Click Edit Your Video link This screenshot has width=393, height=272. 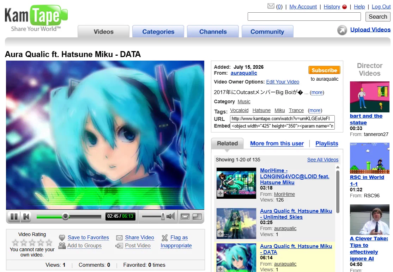[x=283, y=82]
